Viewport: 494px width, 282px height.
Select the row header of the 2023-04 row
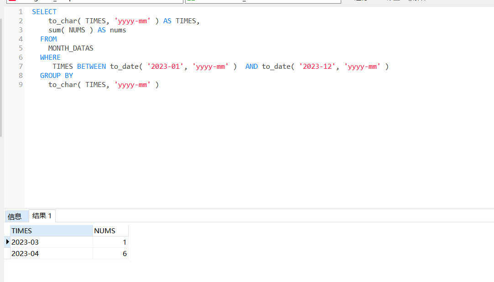click(7, 253)
